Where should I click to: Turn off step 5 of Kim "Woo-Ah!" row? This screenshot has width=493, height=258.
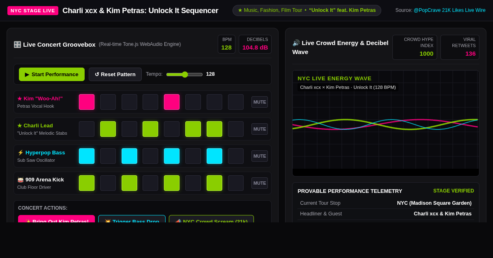click(x=172, y=102)
